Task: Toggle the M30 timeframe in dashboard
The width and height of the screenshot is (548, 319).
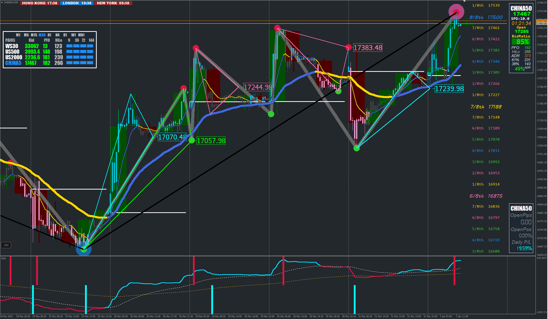Action: (x=42, y=35)
